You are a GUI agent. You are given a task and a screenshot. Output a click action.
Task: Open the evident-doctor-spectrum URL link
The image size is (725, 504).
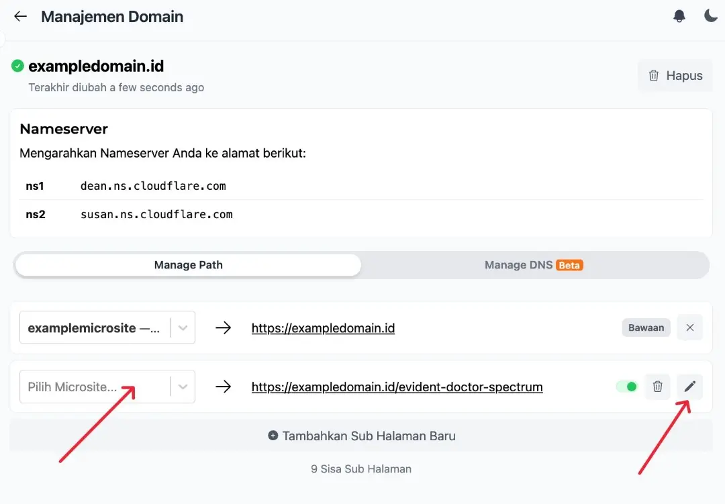pyautogui.click(x=397, y=387)
